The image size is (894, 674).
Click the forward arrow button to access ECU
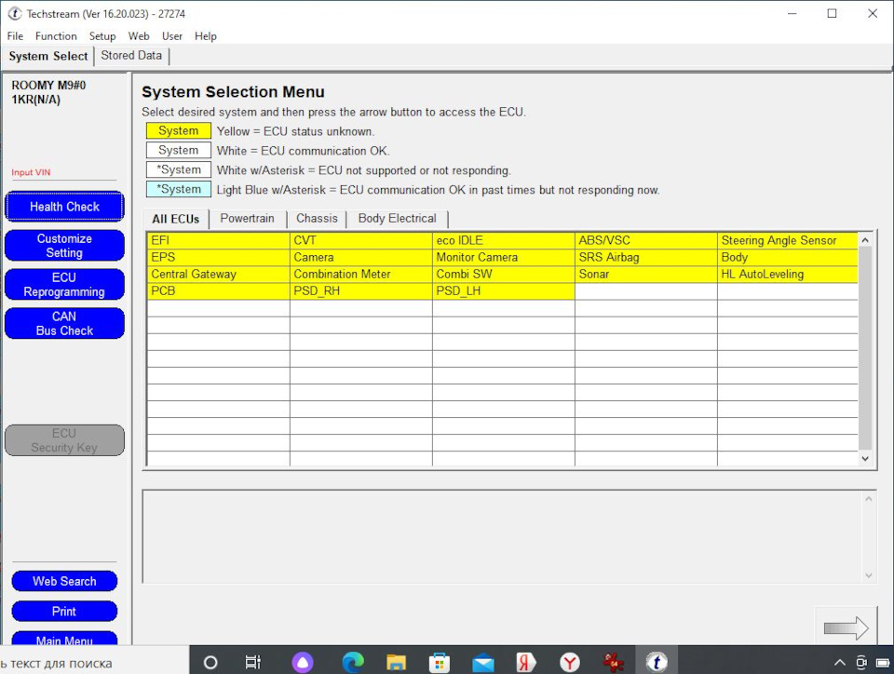coord(847,627)
